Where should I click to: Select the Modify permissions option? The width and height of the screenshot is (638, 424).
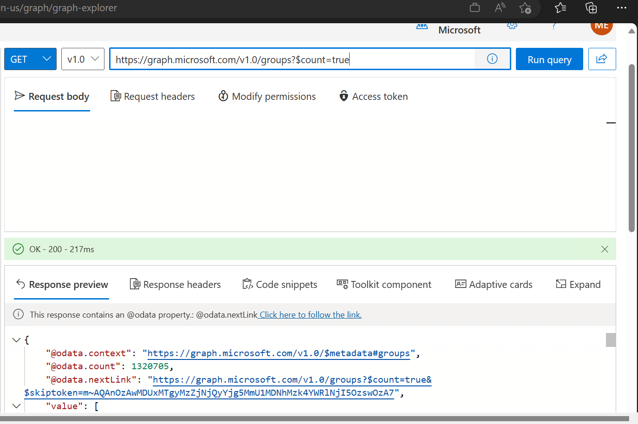tap(267, 96)
